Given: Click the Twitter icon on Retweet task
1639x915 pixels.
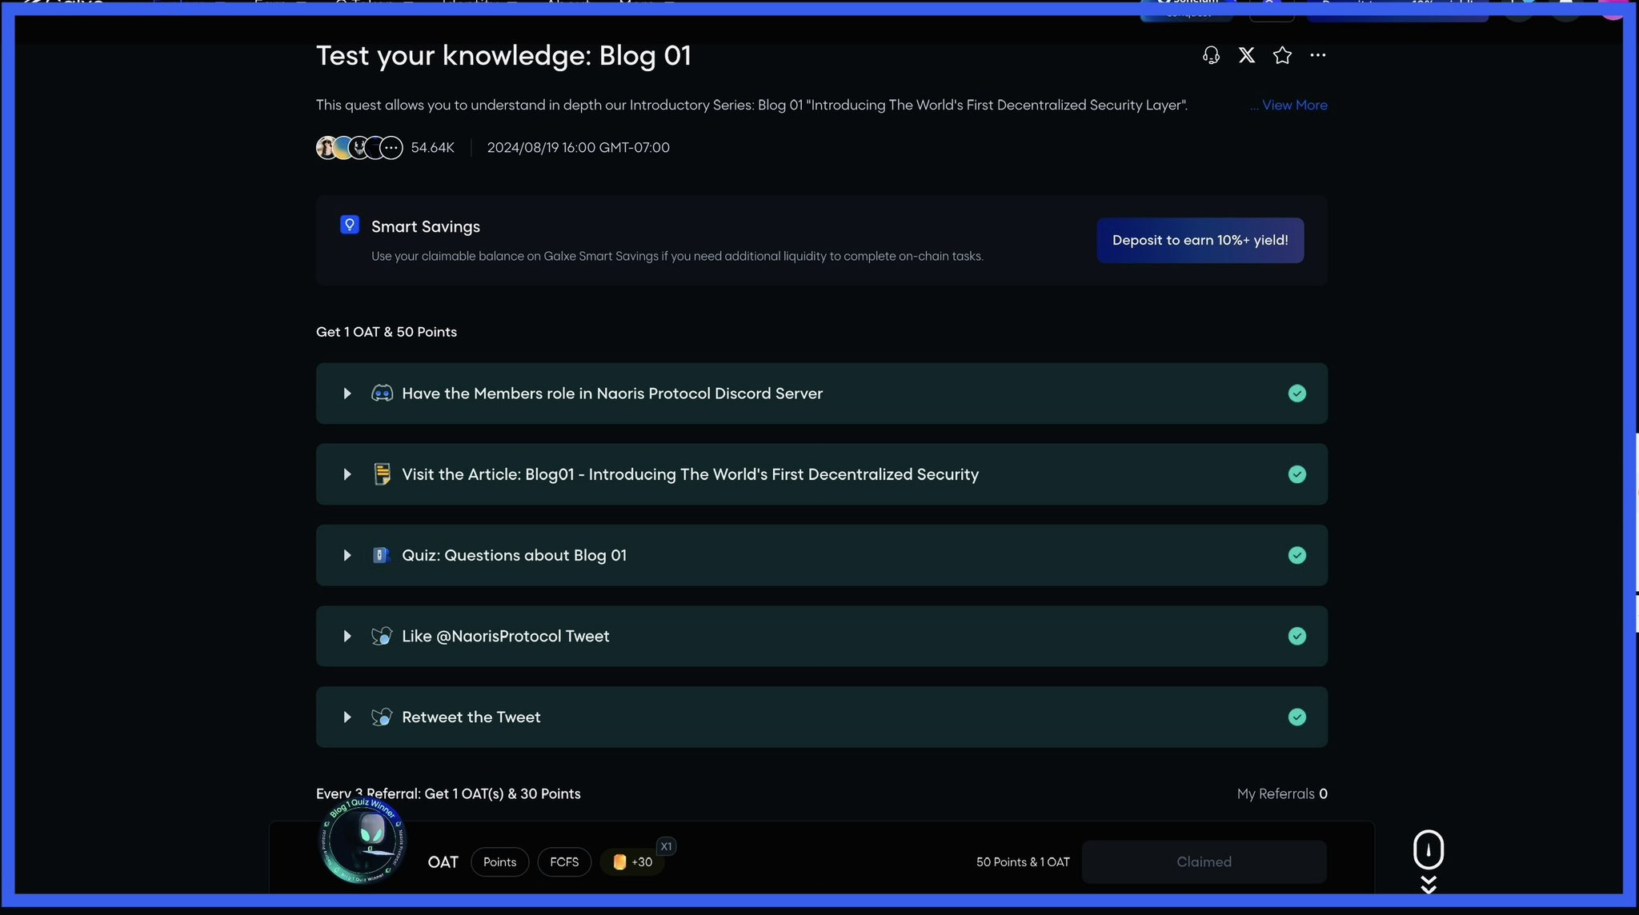Looking at the screenshot, I should (x=382, y=717).
